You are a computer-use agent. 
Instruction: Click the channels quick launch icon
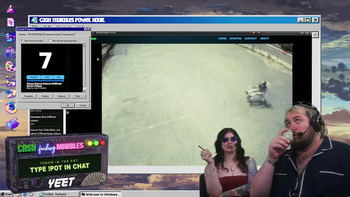31,194
